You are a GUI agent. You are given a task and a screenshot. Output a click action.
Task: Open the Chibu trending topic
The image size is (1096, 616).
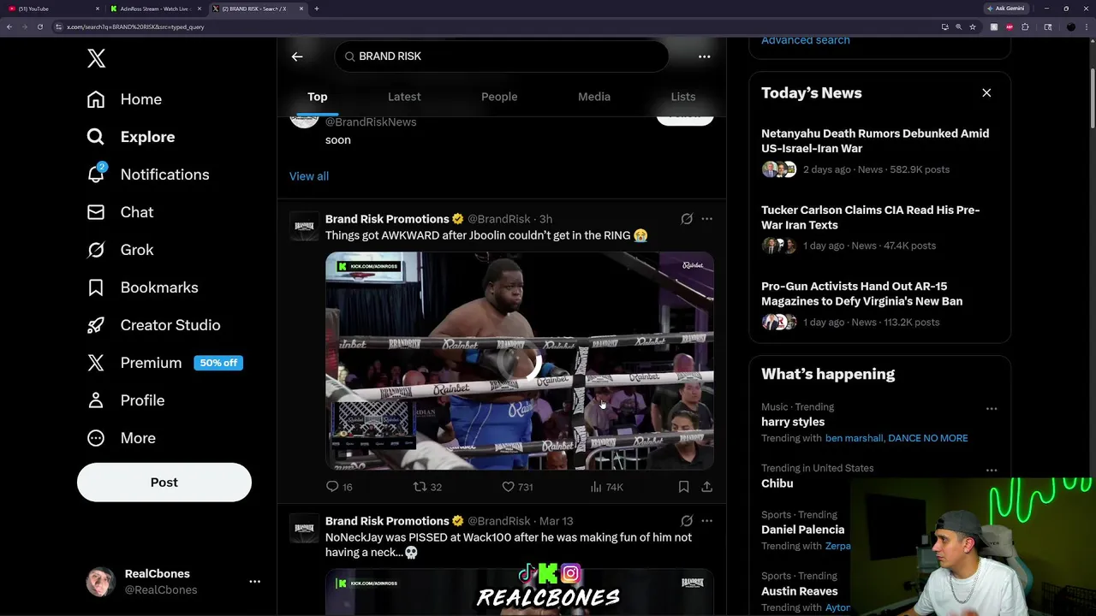pyautogui.click(x=777, y=483)
